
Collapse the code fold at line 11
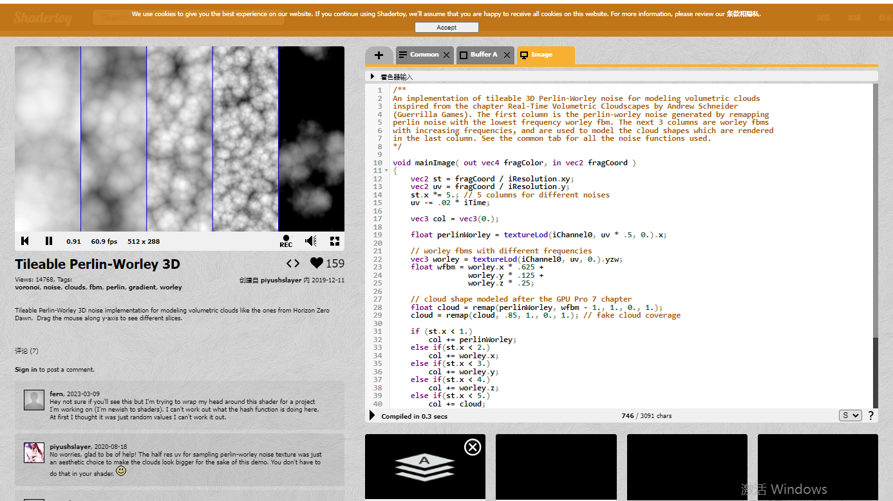click(386, 171)
